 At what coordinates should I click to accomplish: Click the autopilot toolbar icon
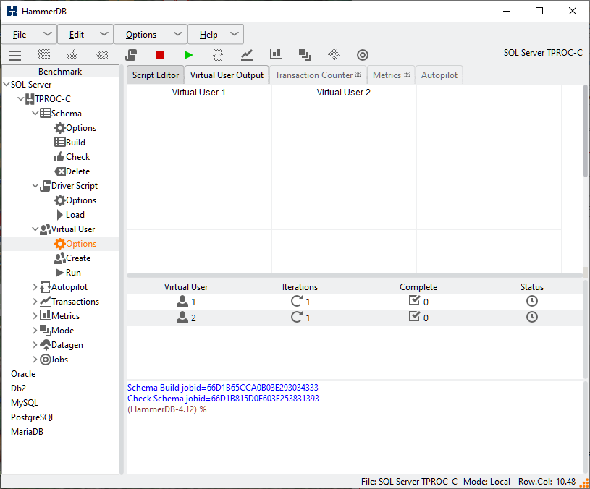point(217,55)
